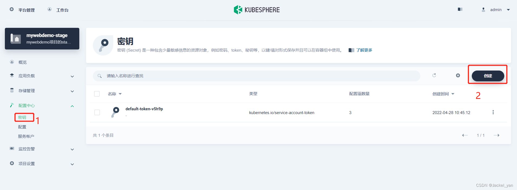Open the 了解更多 learn more link
This screenshot has height=190, width=517.
coord(364,50)
